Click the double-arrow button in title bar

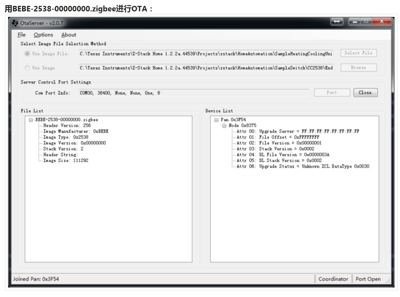pos(337,22)
